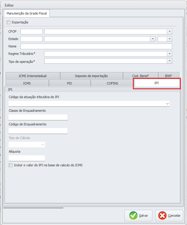Select the COFINS tab

coord(112,83)
